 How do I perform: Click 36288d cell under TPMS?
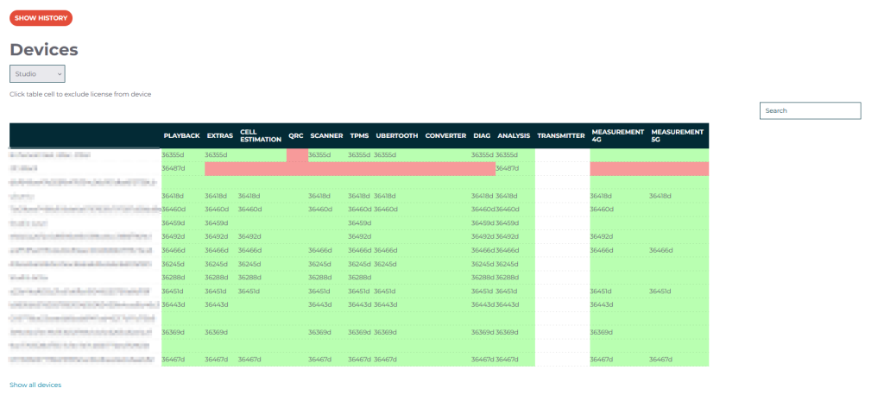point(359,277)
